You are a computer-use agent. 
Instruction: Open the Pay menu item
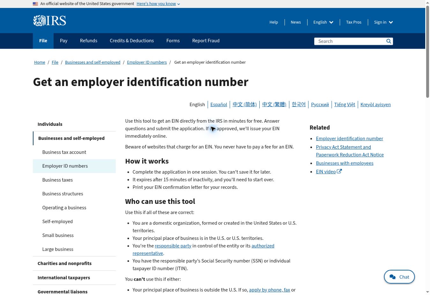pyautogui.click(x=63, y=41)
